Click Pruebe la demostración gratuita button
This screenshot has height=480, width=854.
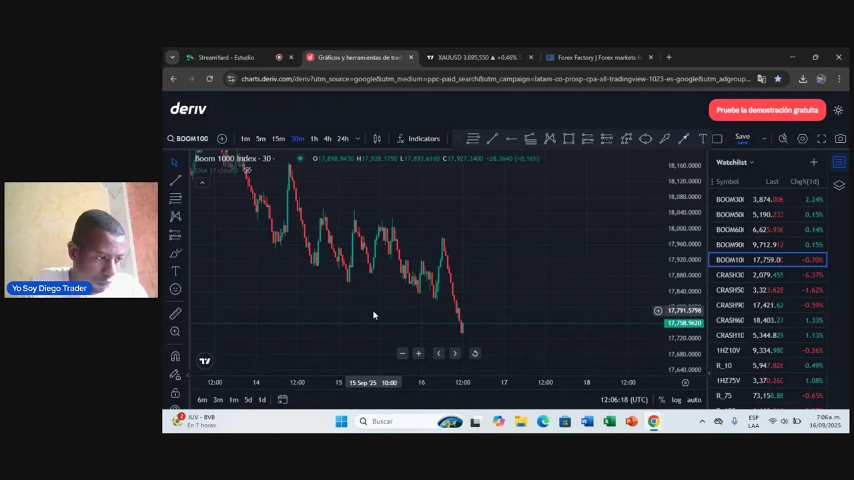tap(767, 110)
